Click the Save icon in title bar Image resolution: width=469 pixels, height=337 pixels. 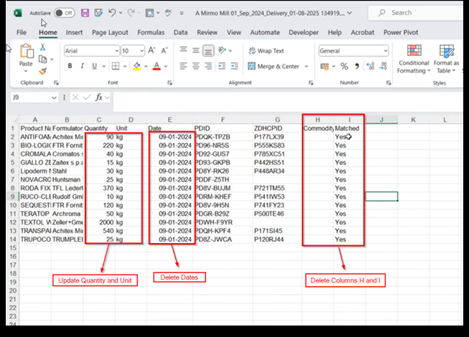(85, 13)
